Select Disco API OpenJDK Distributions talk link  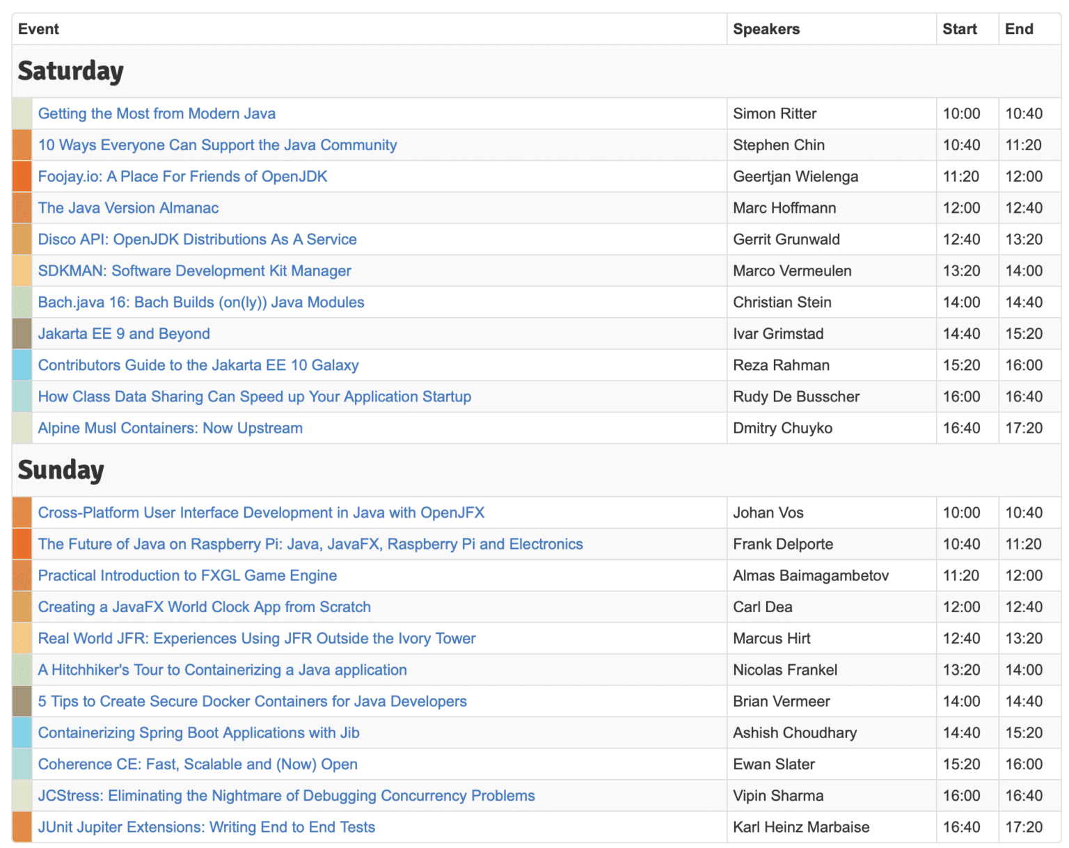(197, 239)
